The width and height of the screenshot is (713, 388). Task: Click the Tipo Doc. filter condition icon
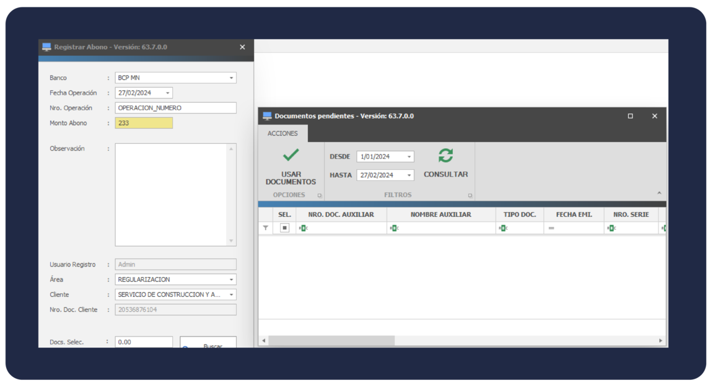tap(502, 228)
